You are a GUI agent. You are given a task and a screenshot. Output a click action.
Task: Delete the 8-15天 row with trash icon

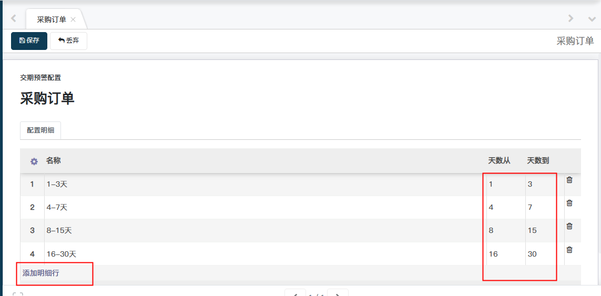[x=569, y=226]
